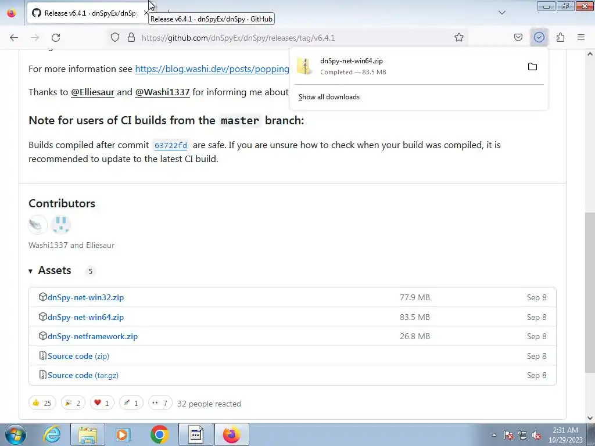Click the second contributor avatar (Elliesaur)

point(60,225)
